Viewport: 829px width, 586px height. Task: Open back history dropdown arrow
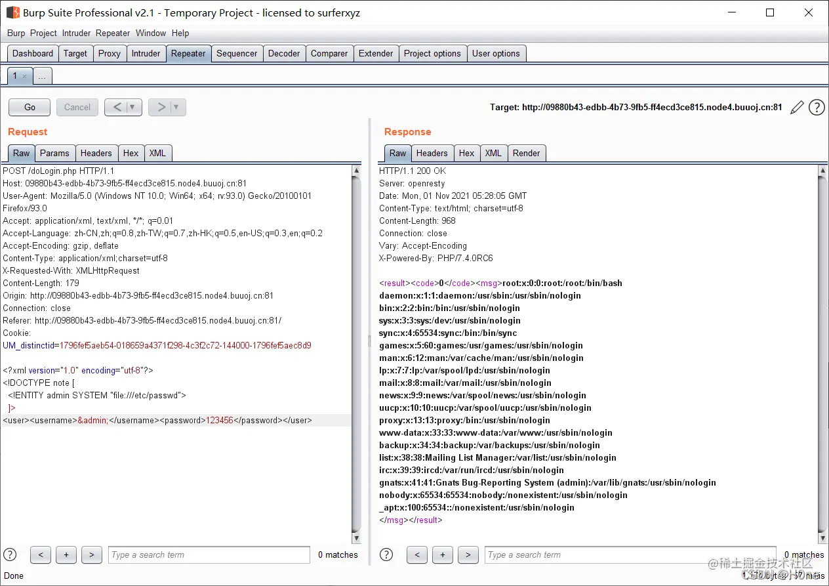coord(133,108)
